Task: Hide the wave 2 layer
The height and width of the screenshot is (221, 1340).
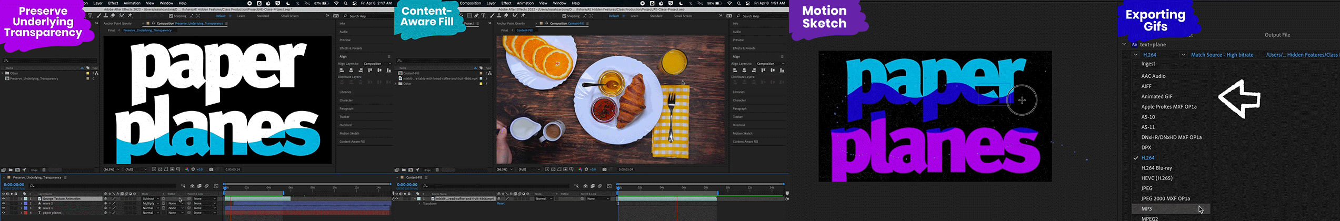Action: coord(3,204)
